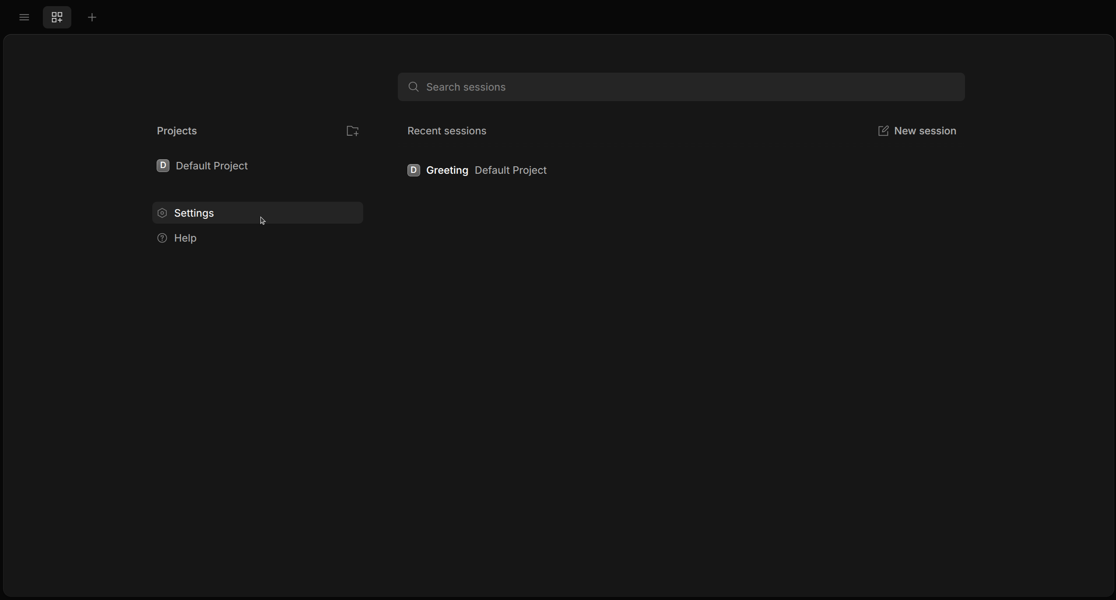Start a New session

917,131
